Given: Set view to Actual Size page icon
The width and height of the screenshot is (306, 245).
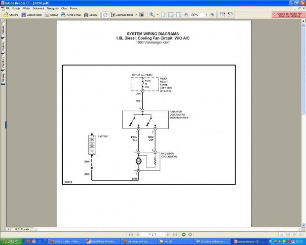Looking at the screenshot, I should pyautogui.click(x=163, y=15).
